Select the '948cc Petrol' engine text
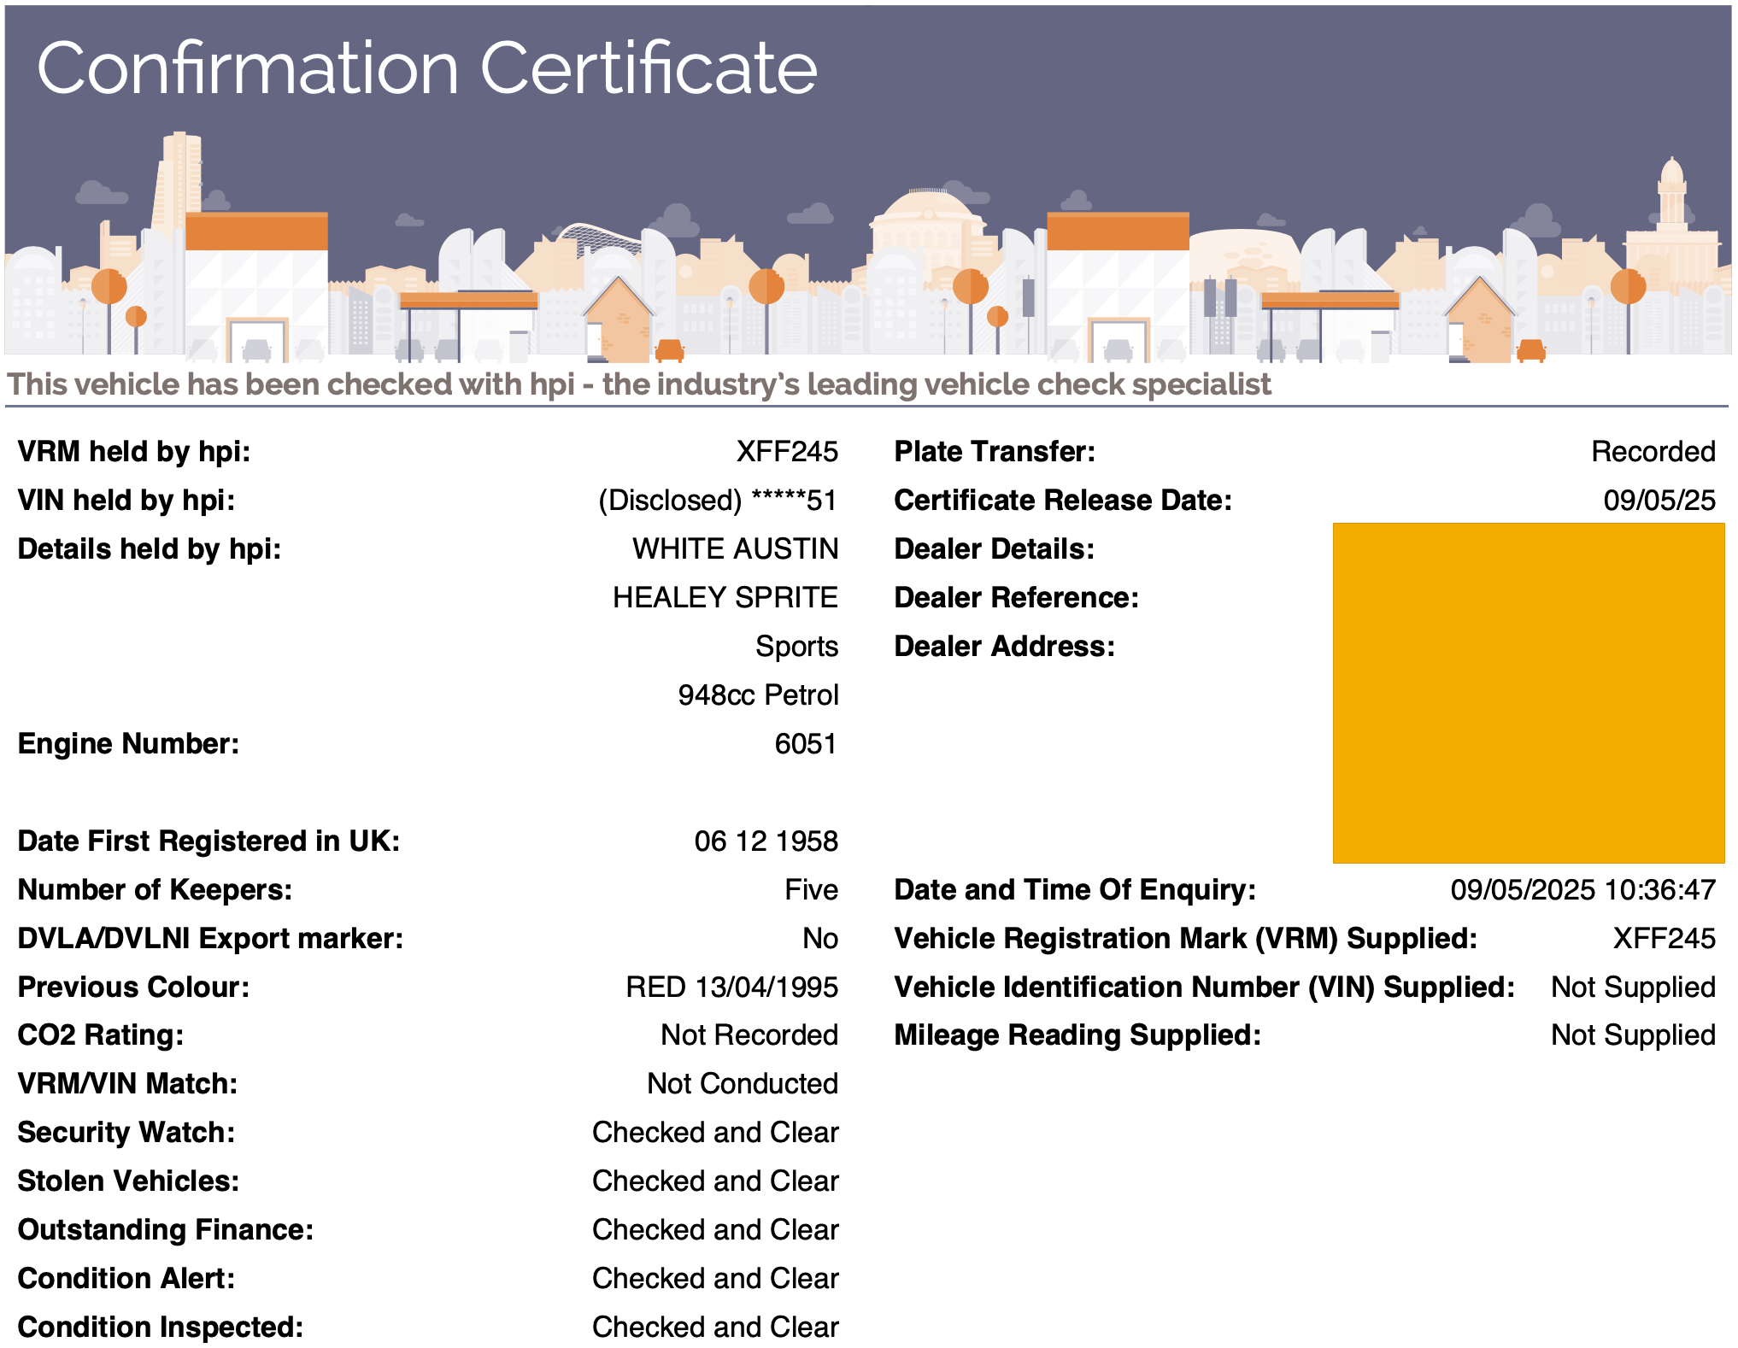 coord(758,695)
